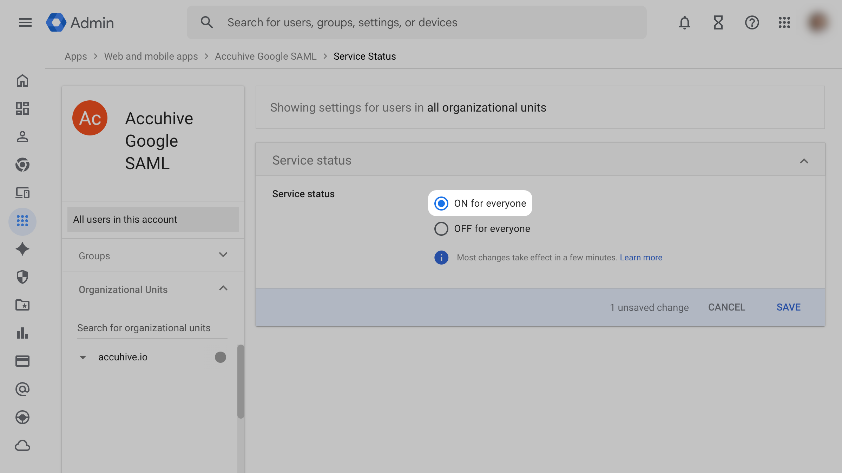Click the CANCEL button
This screenshot has width=842, height=473.
(x=726, y=307)
